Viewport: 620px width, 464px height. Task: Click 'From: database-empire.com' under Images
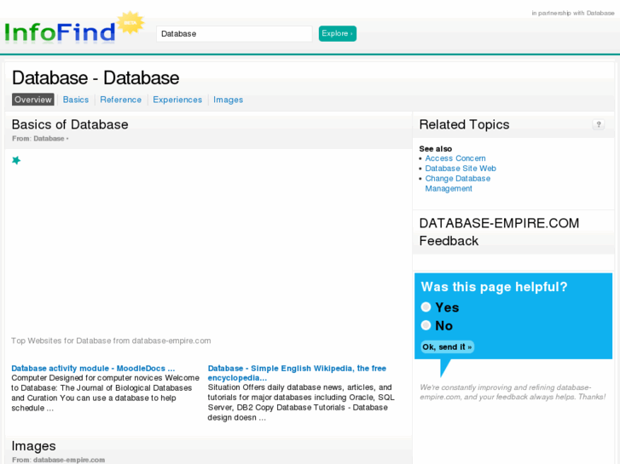[x=59, y=460]
